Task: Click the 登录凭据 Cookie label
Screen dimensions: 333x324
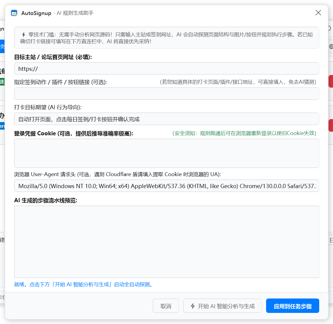Action: click(x=74, y=133)
